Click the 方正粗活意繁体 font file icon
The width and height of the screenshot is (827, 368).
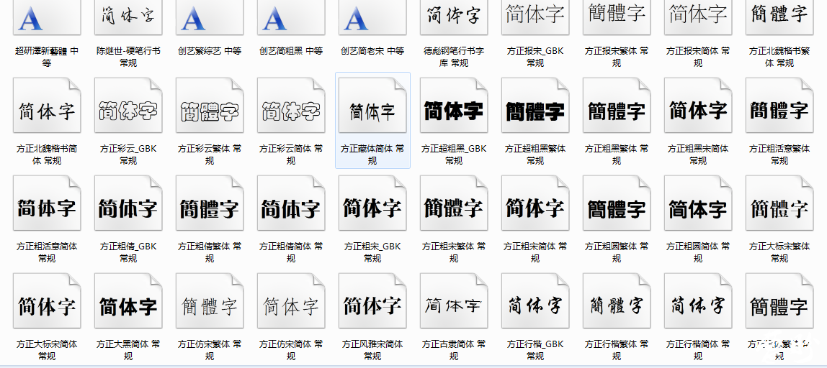779,105
